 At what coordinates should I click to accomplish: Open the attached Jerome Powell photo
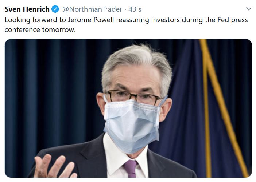(x=128, y=108)
